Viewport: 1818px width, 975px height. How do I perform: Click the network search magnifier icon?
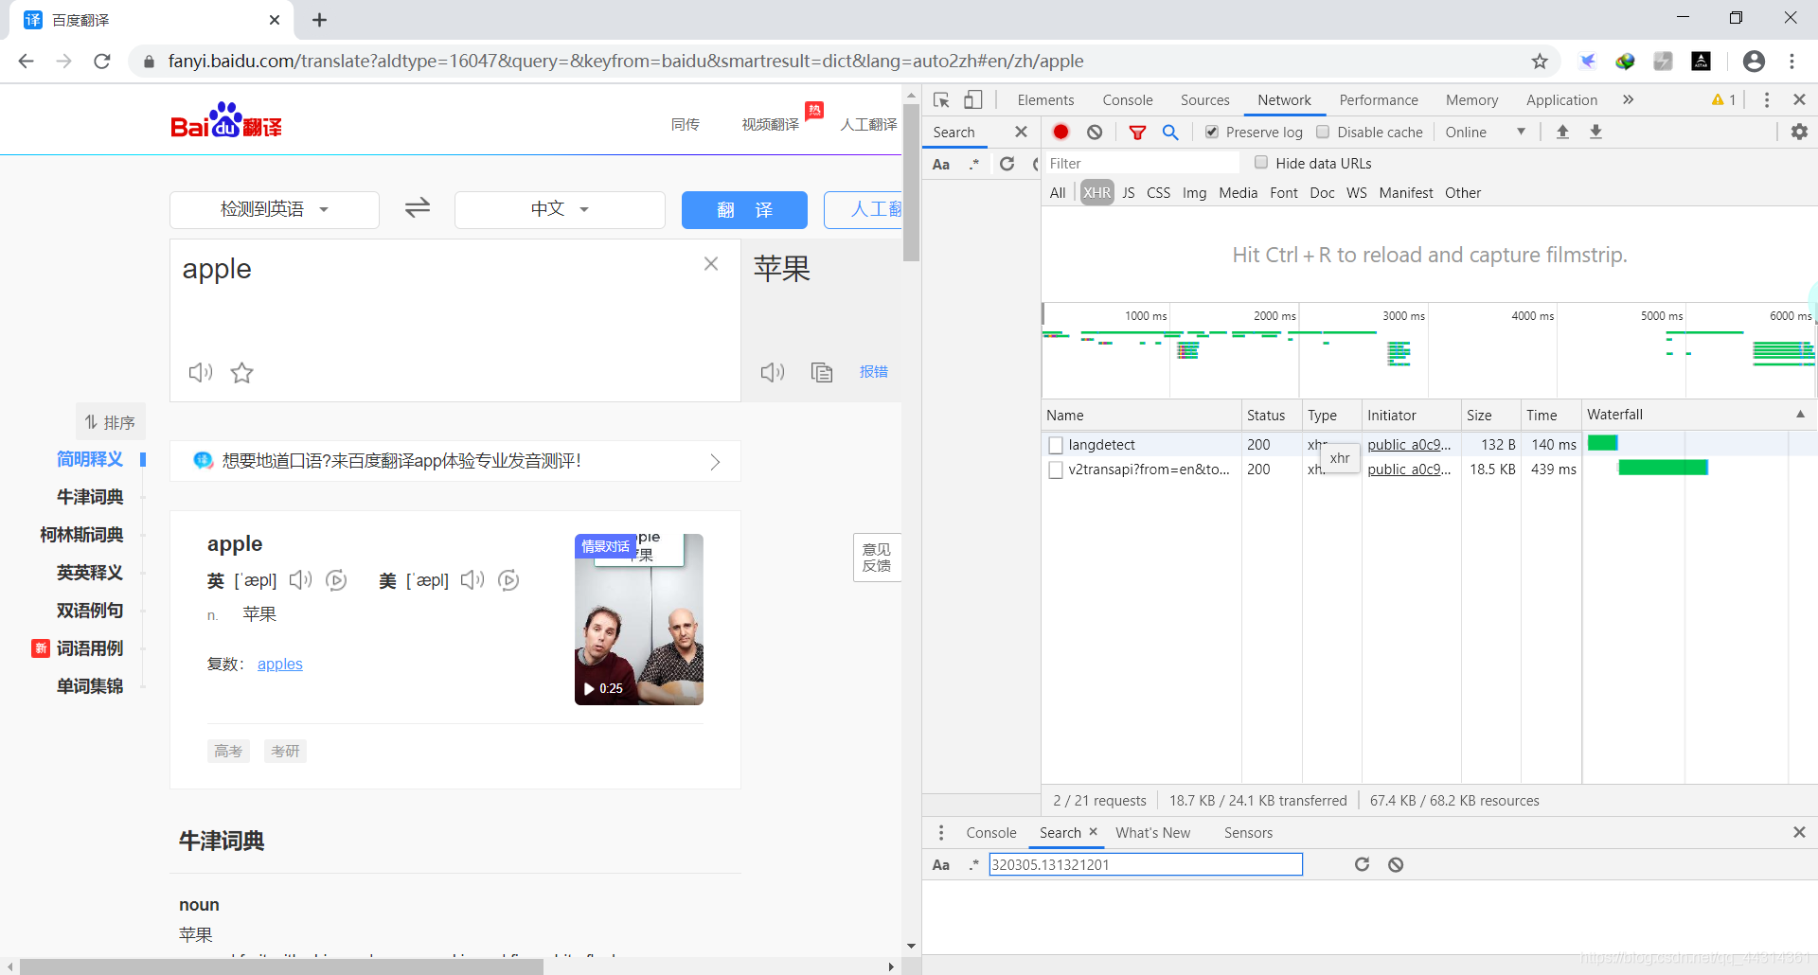click(1170, 133)
